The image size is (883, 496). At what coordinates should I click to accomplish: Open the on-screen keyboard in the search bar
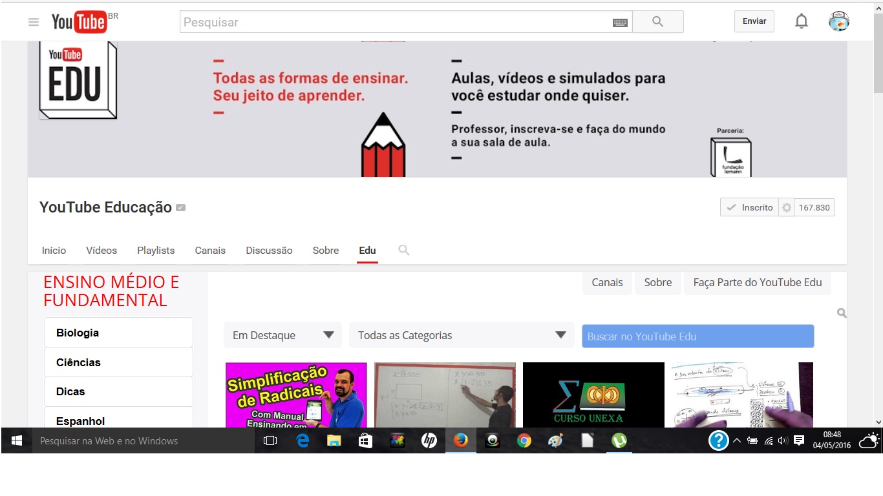[620, 22]
